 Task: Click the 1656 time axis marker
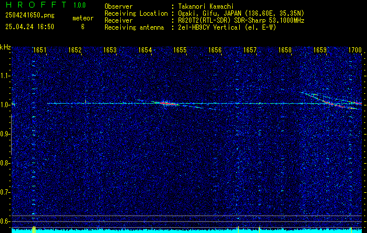click(x=215, y=50)
